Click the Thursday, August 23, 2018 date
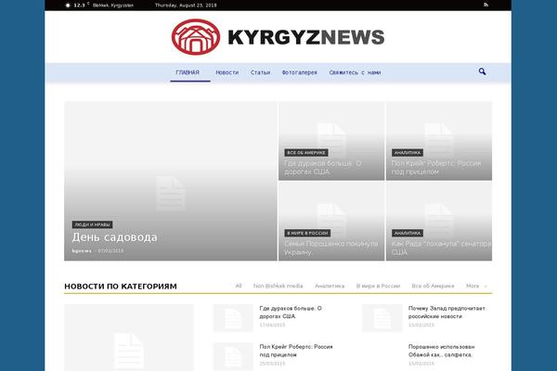The height and width of the screenshot is (371, 557). click(x=186, y=6)
